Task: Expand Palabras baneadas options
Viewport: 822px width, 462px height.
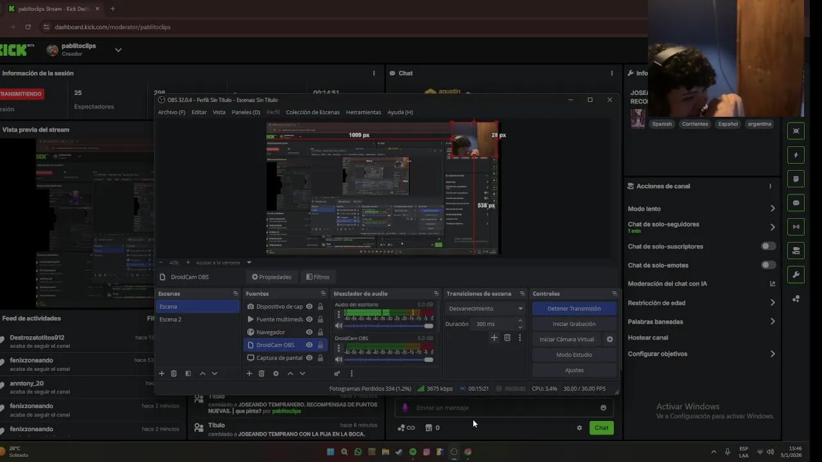Action: point(773,321)
